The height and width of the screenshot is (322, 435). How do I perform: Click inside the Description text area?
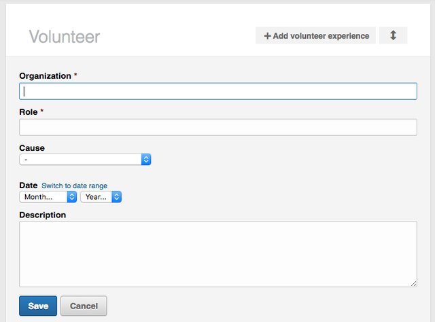pos(217,253)
